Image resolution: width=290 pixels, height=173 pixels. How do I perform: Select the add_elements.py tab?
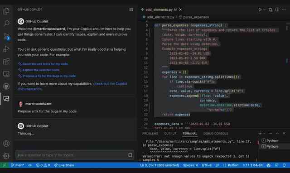click(x=159, y=10)
